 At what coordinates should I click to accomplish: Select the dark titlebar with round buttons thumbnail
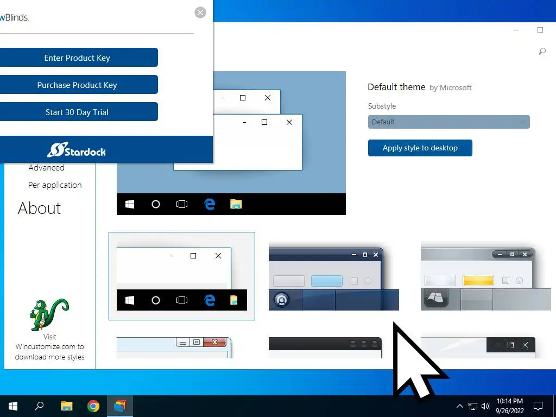pos(325,347)
